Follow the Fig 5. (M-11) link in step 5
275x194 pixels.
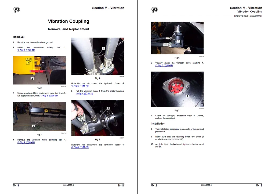click(85, 94)
